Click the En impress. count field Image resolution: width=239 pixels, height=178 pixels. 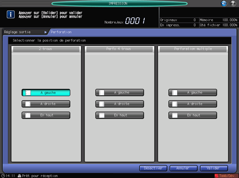[178, 25]
